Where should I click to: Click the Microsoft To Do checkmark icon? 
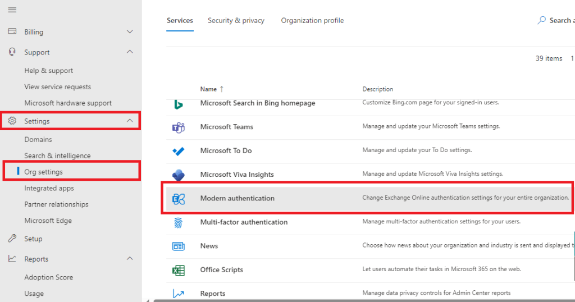[179, 151]
